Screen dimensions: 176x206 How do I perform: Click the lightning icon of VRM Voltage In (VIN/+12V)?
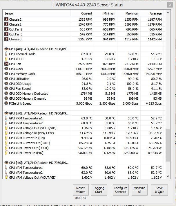[6, 133]
